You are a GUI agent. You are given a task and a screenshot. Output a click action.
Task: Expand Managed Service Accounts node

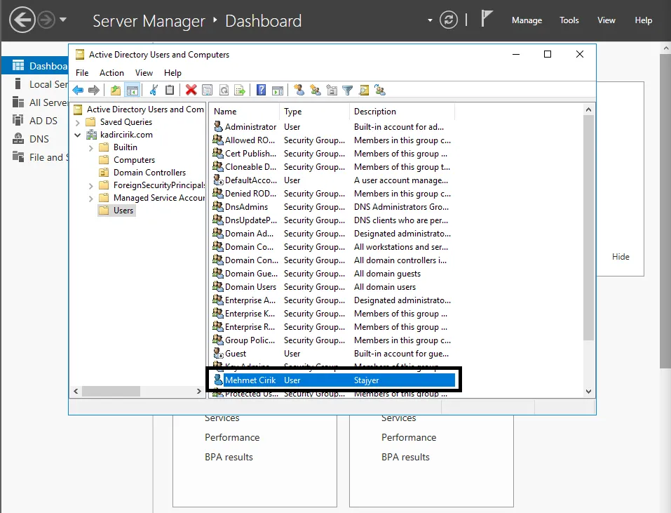coord(90,199)
